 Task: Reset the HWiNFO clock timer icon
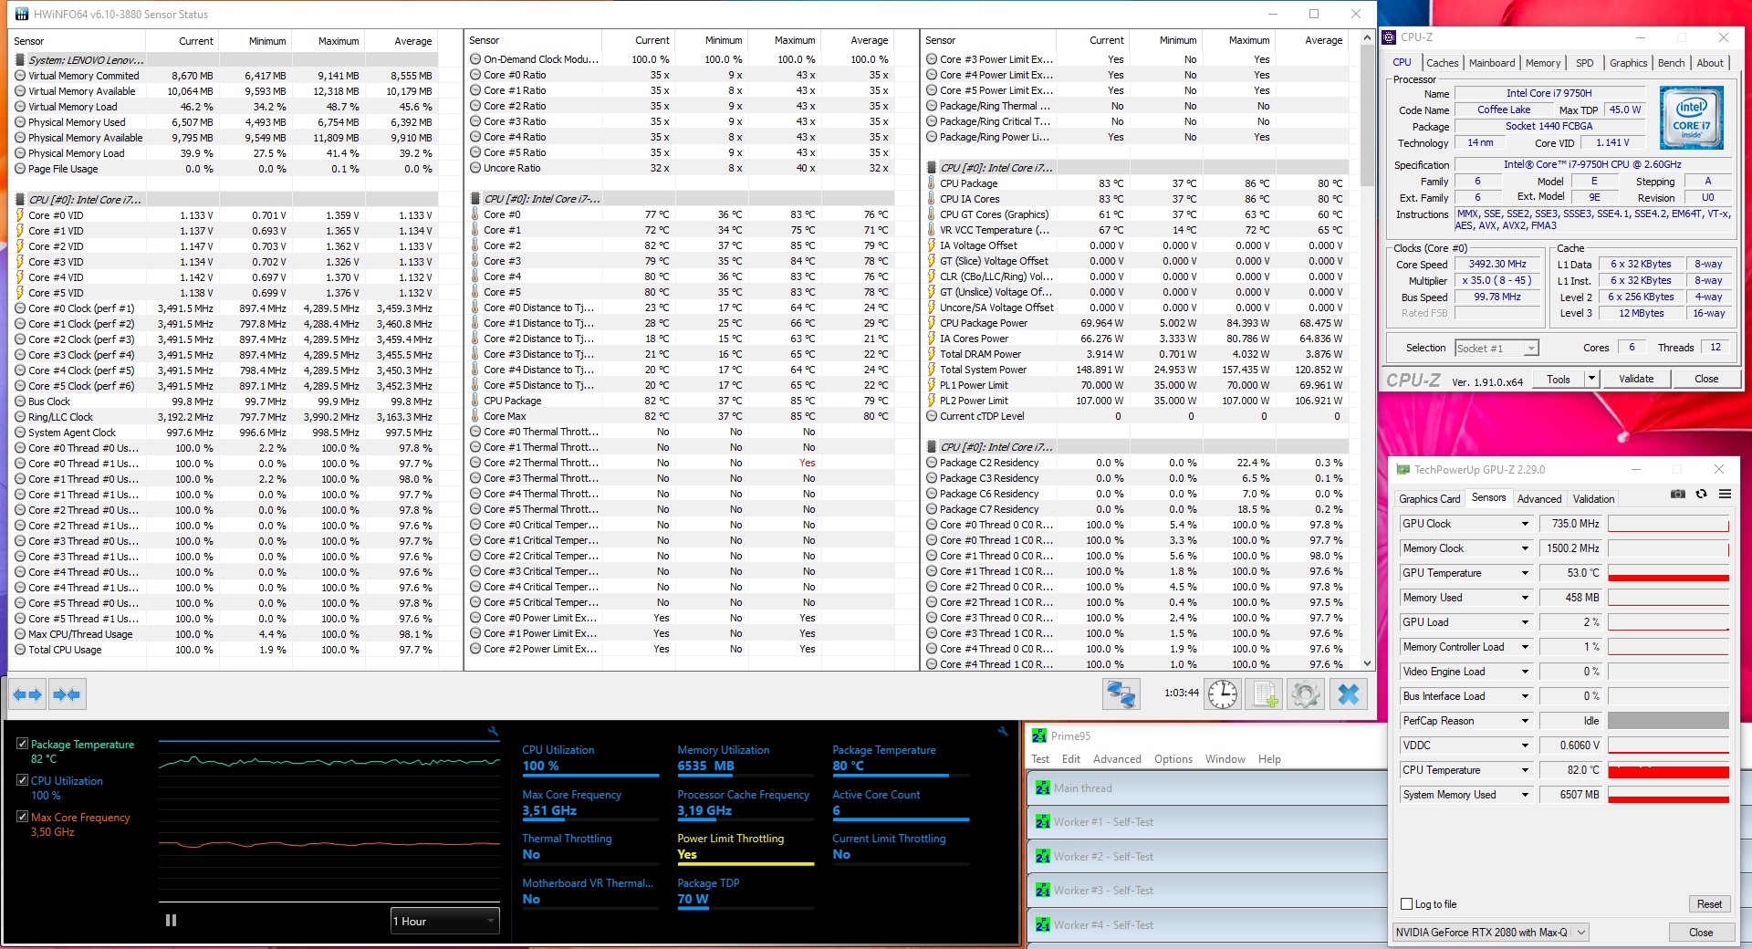coord(1223,694)
